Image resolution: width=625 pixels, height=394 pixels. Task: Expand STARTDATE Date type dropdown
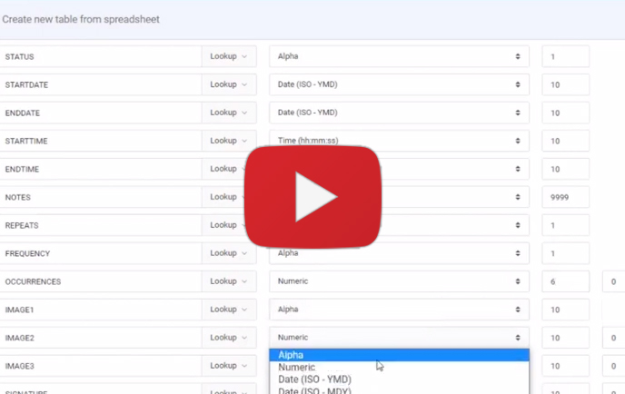coord(399,84)
